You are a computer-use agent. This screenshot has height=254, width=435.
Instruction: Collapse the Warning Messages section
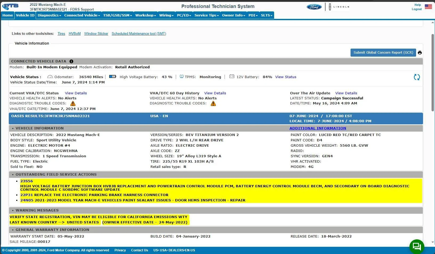pyautogui.click(x=13, y=210)
